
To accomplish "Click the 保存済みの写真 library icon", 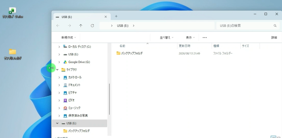I will 65,116.
